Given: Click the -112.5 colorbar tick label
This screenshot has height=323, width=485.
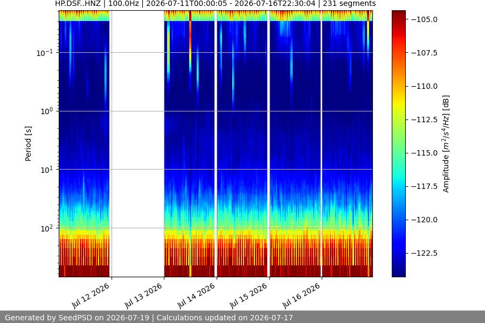Looking at the screenshot, I should click(425, 120).
